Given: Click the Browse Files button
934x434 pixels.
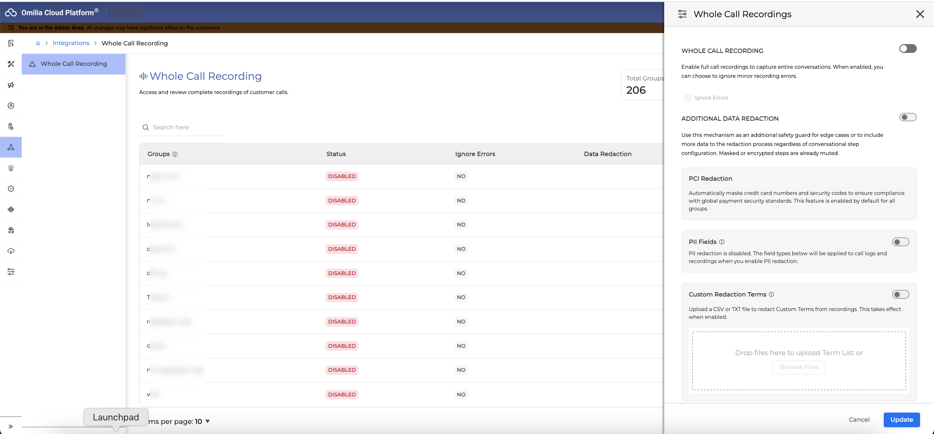Looking at the screenshot, I should (x=799, y=367).
